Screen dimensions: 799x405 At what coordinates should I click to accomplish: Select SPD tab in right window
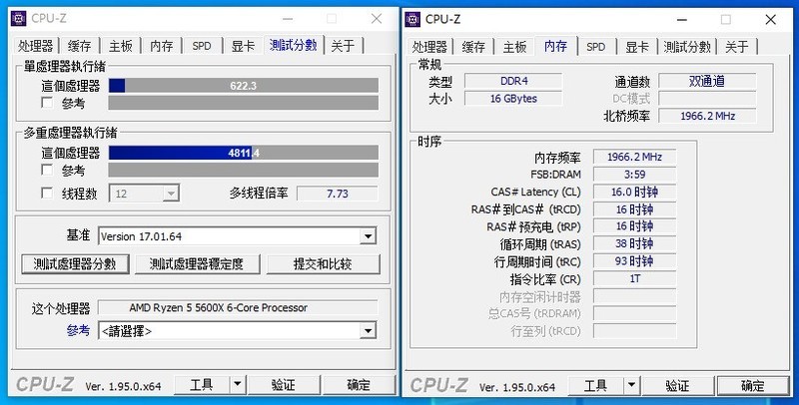pos(595,47)
